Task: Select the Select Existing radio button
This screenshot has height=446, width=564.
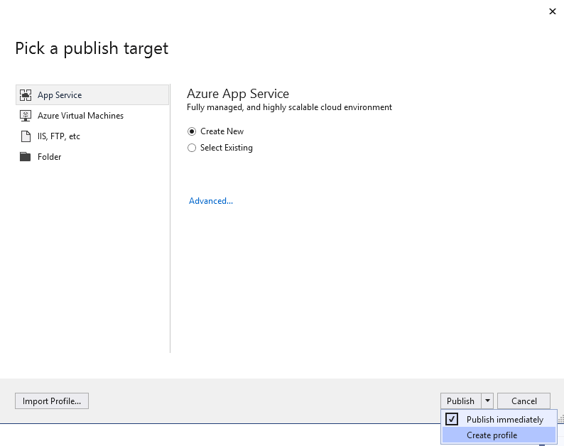Action: [x=192, y=148]
